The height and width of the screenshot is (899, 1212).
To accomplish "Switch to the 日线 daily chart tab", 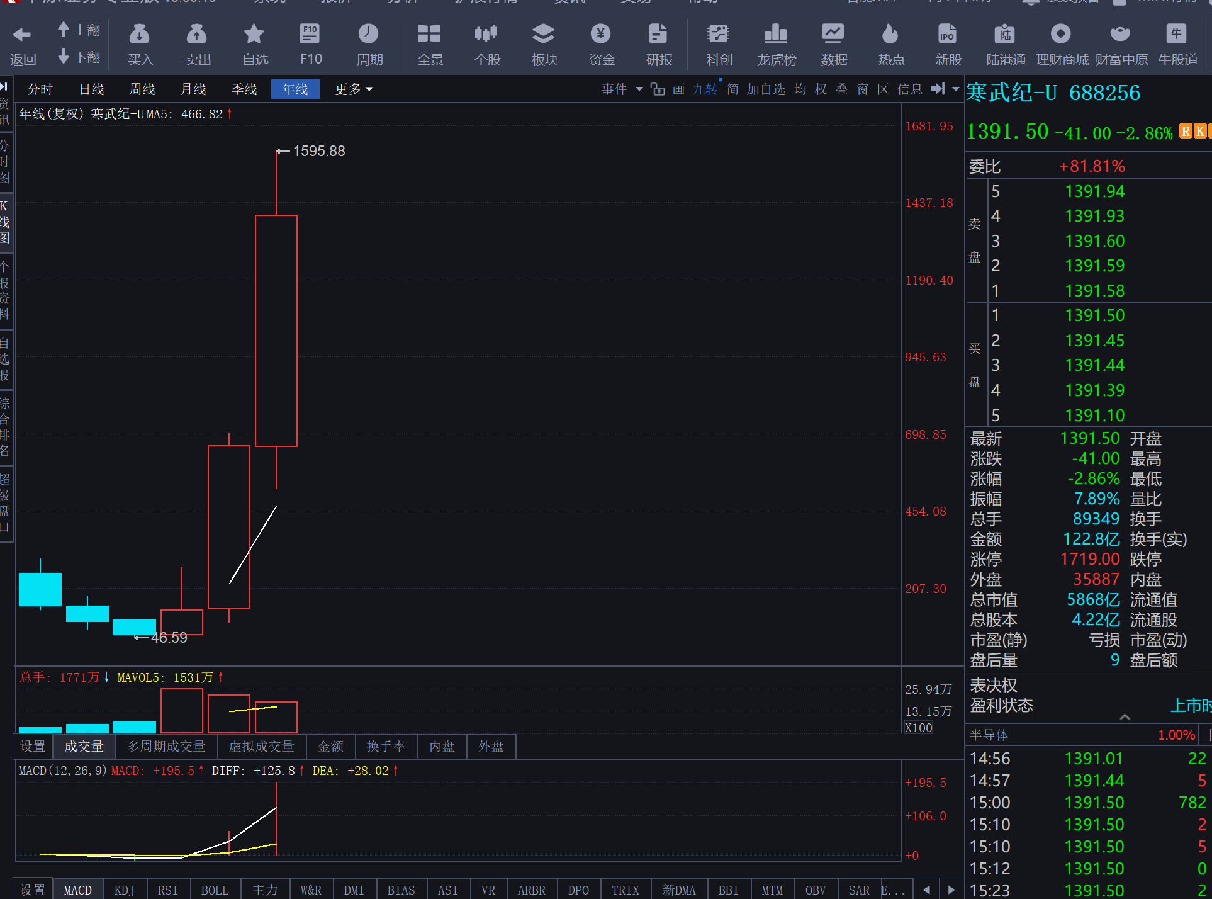I will [91, 89].
